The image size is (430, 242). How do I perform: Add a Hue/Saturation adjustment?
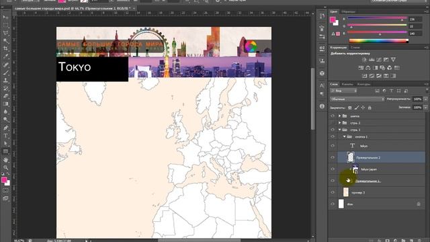point(361,68)
